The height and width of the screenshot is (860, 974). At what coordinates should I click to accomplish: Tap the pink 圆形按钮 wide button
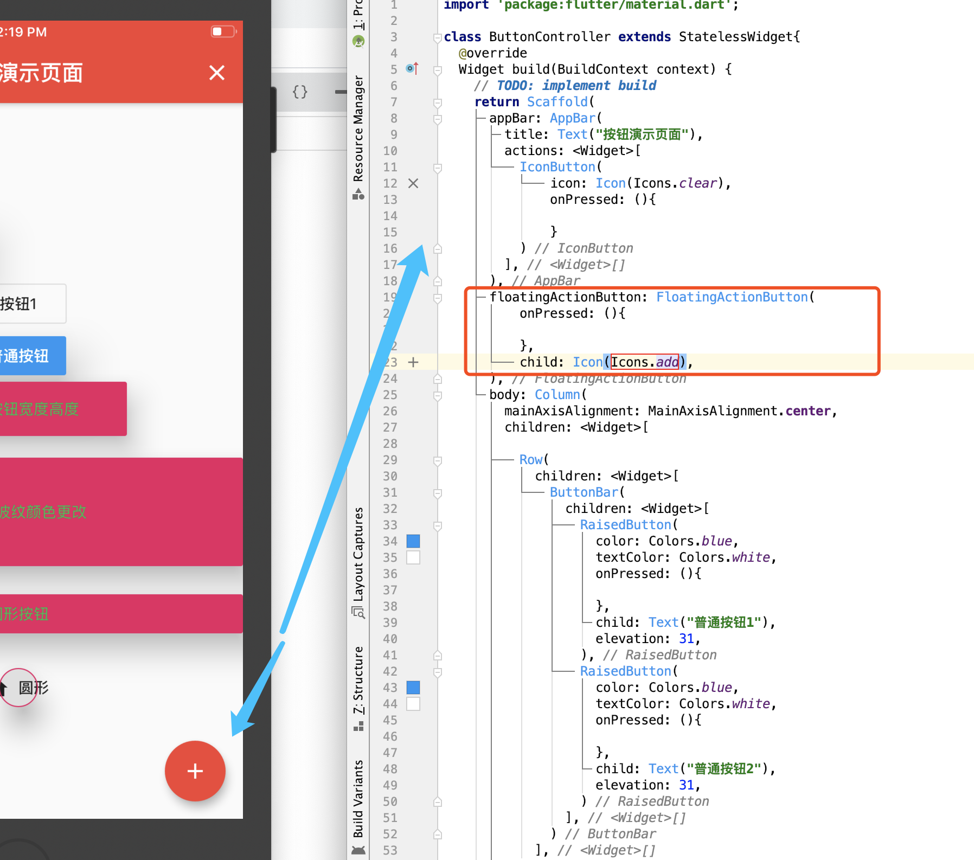121,614
